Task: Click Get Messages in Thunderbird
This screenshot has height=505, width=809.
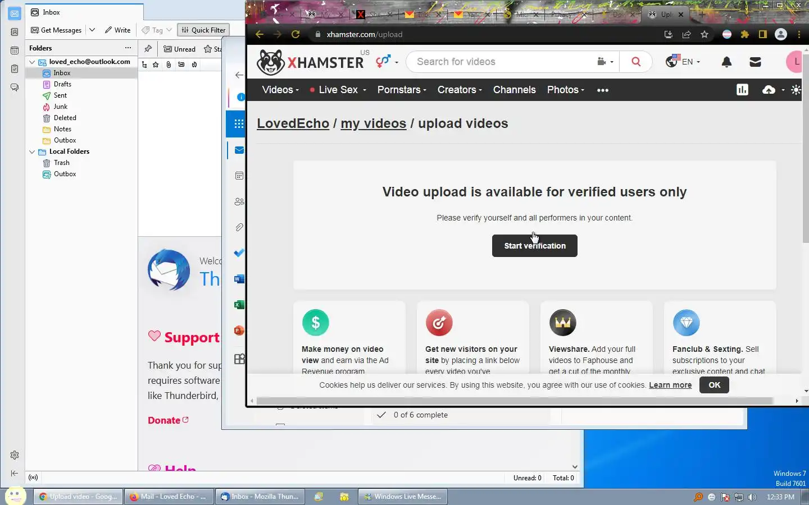Action: [56, 30]
